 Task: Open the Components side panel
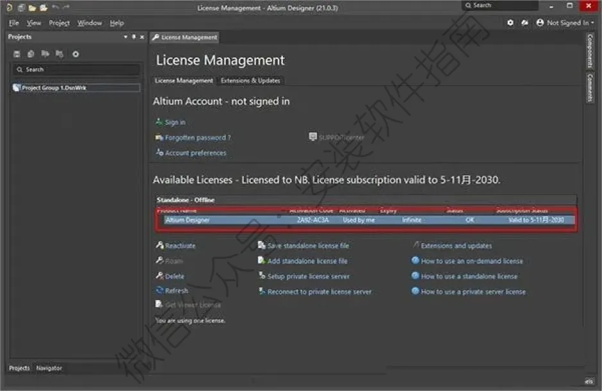pos(590,50)
